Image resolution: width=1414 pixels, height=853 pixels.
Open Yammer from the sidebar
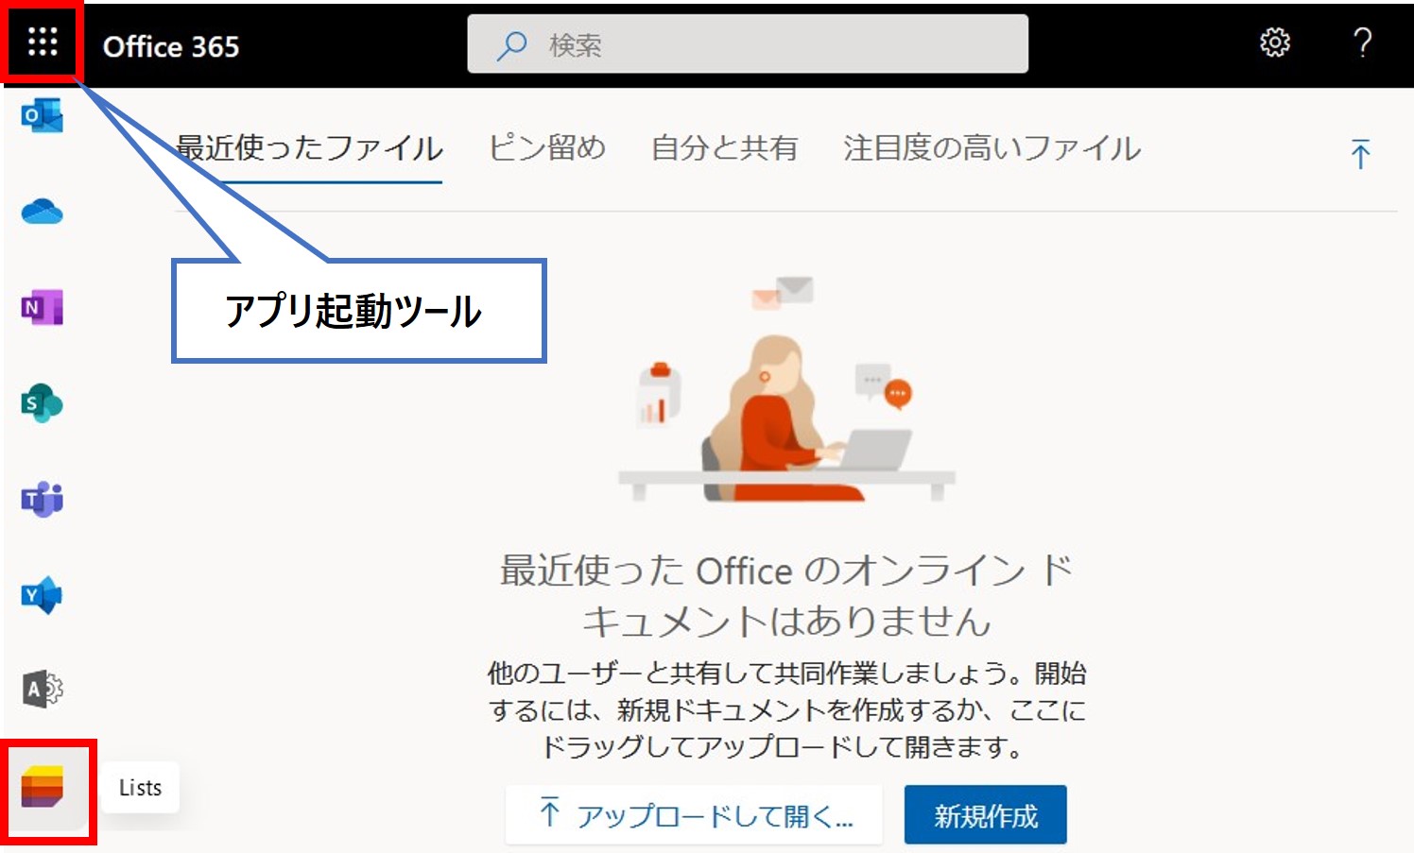click(42, 595)
